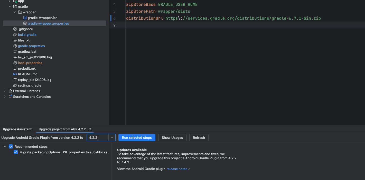Viewport: 365px width, 180px height.
Task: Pin the Upgrade project tab
Action: (90, 129)
